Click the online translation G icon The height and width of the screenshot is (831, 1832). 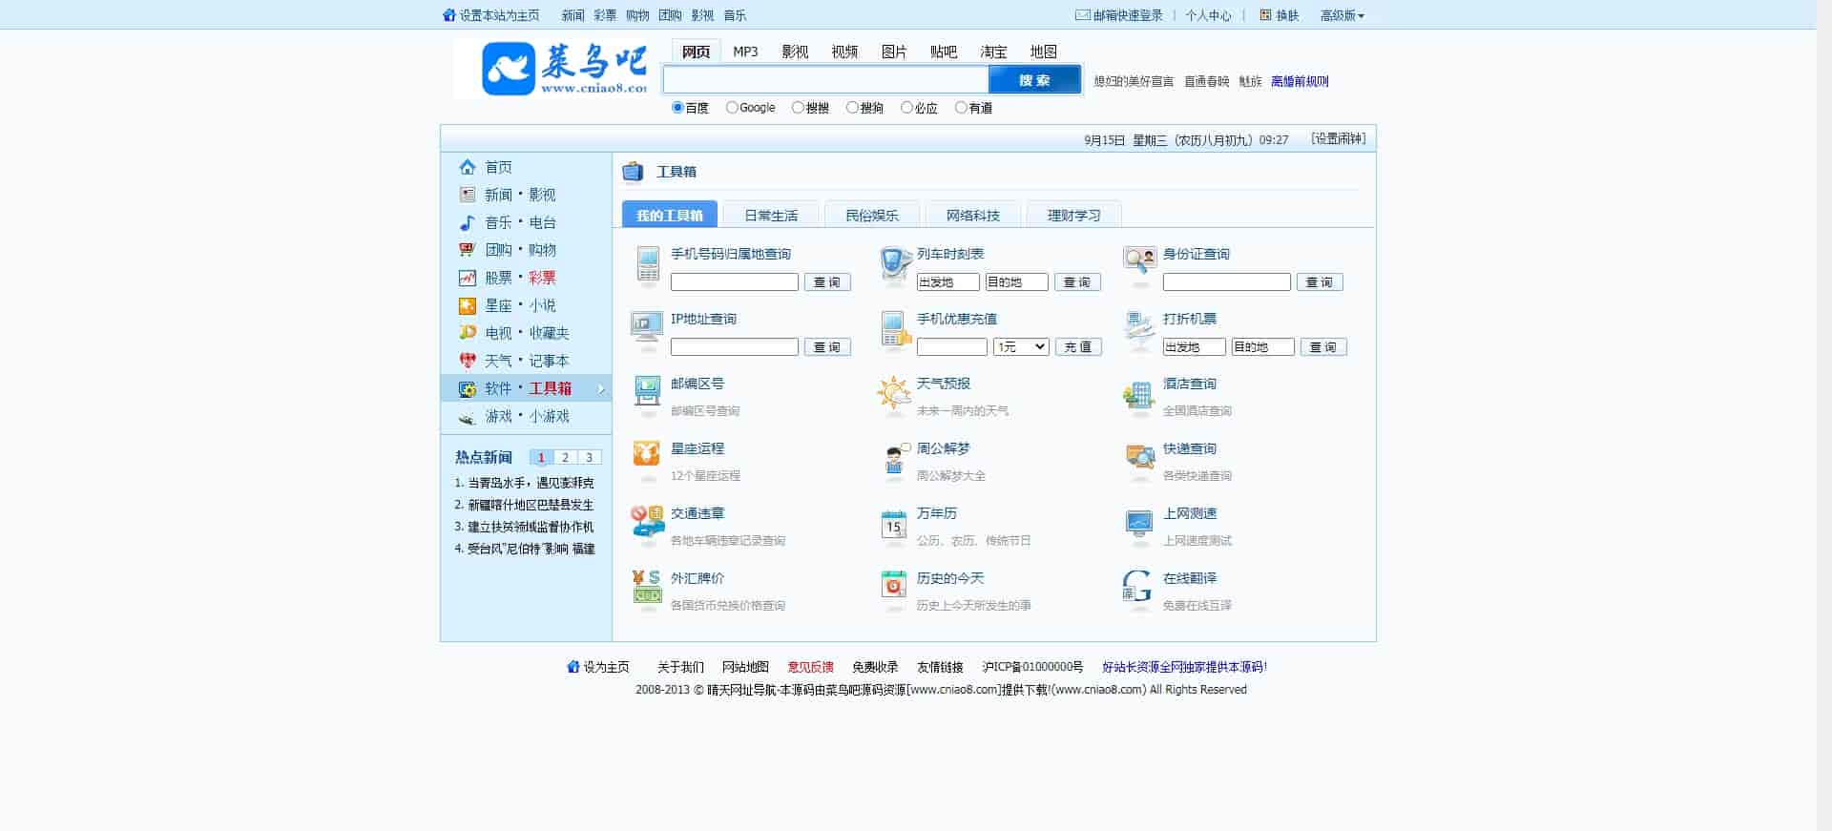(x=1137, y=587)
